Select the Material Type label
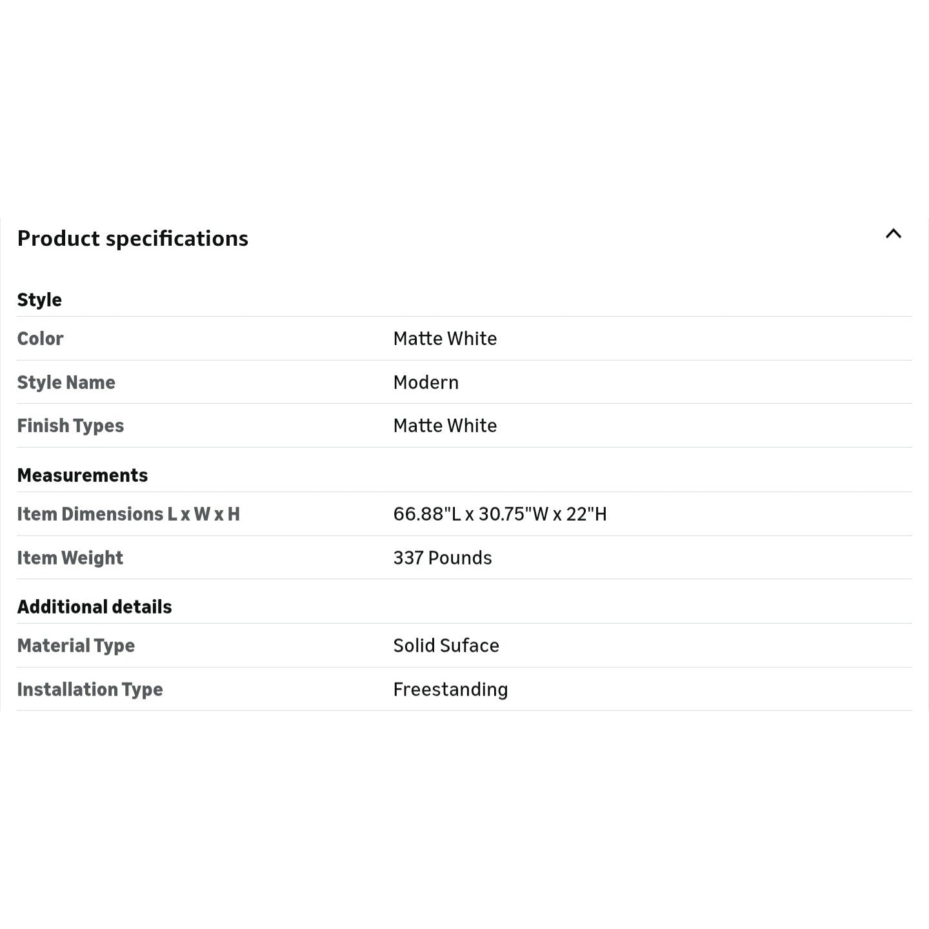 pos(76,646)
